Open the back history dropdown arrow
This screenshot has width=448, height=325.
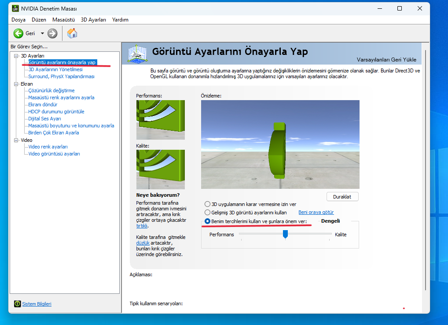pos(42,33)
